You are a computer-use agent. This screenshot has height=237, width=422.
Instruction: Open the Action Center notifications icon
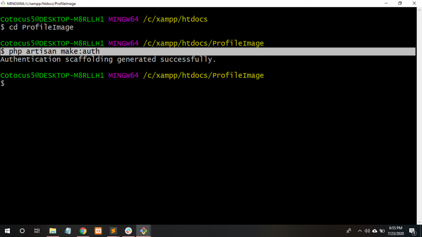[412, 231]
